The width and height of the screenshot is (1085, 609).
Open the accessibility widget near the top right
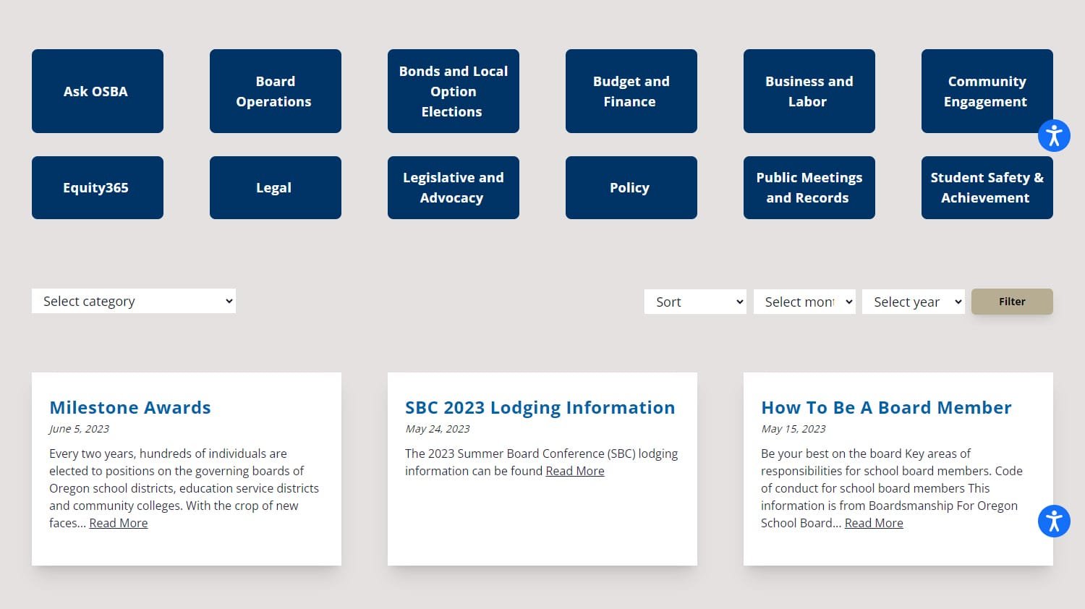coord(1054,135)
